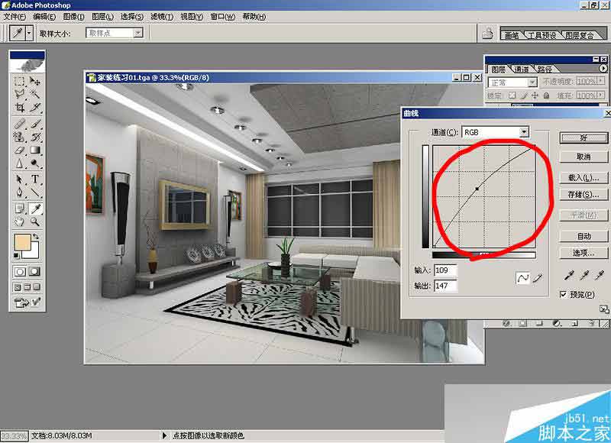Toggle lock transparent pixels in Layers panel
Screen dimensions: 611x443
512,95
